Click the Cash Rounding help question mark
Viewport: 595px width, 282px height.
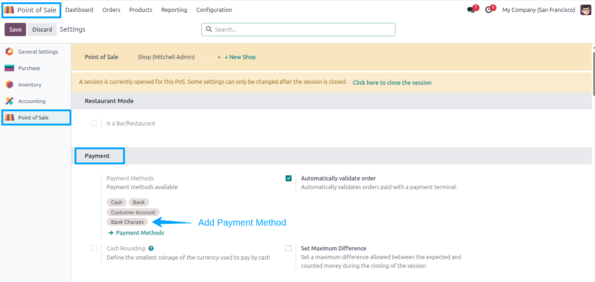151,249
